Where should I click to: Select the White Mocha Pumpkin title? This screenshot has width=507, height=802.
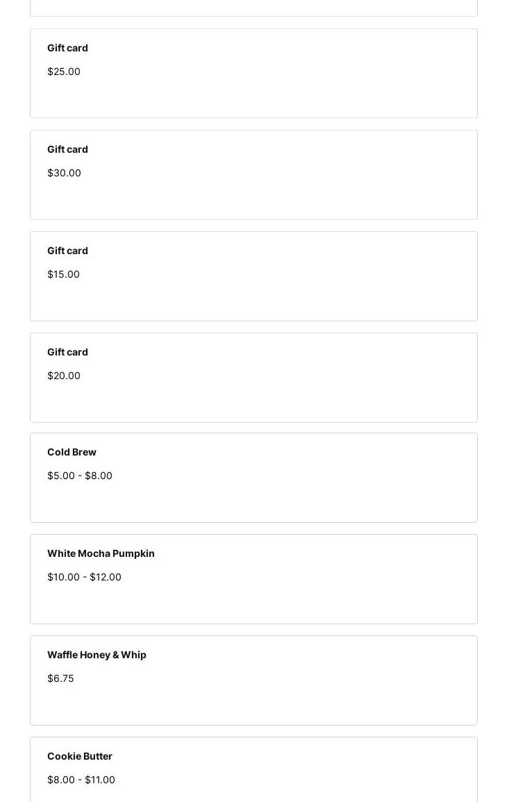[x=101, y=553]
